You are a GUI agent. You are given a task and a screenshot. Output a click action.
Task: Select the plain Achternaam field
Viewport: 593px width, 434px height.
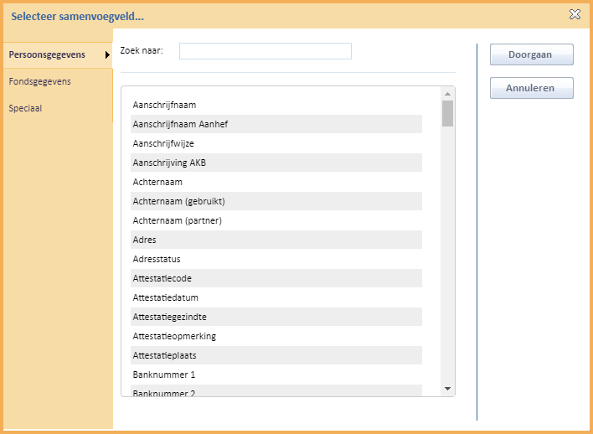click(276, 182)
